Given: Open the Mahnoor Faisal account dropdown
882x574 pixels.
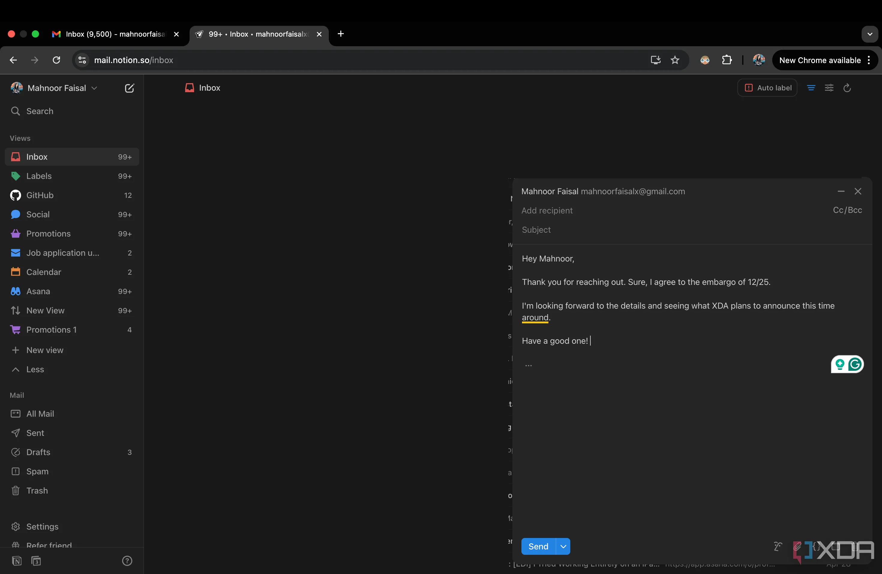Looking at the screenshot, I should [x=54, y=88].
